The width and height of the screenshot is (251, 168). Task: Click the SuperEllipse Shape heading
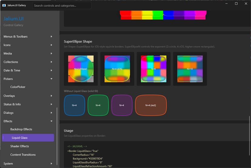(x=78, y=41)
